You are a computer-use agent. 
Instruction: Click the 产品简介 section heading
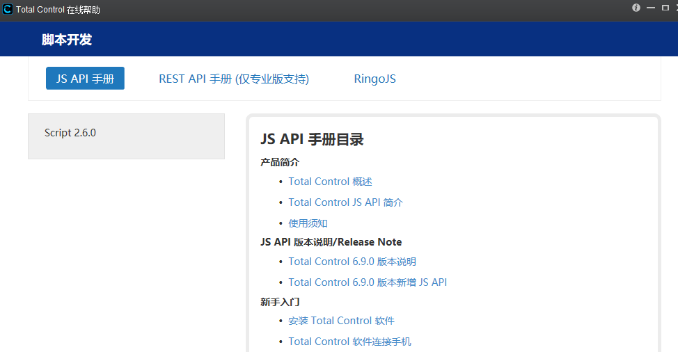280,162
